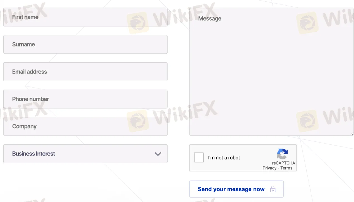Tick the I'm not a robot checkbox

(199, 157)
